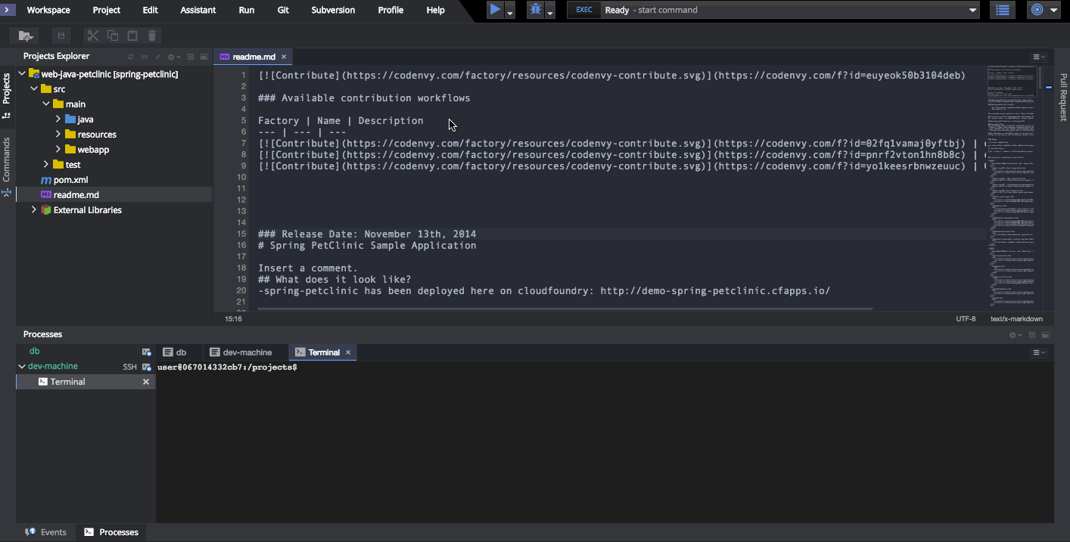Click the editor horizontal scrollbar
This screenshot has height=542, width=1070.
coord(564,308)
